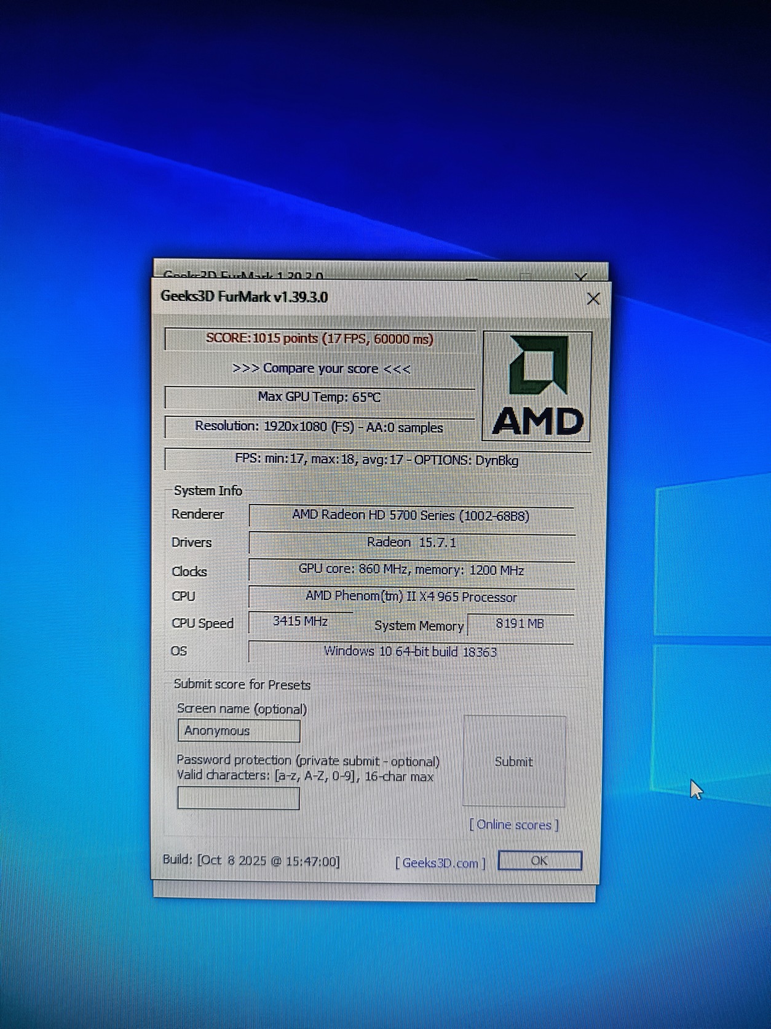Click the Radeon 15.7.1 drivers value
Image resolution: width=771 pixels, height=1029 pixels.
coord(411,542)
